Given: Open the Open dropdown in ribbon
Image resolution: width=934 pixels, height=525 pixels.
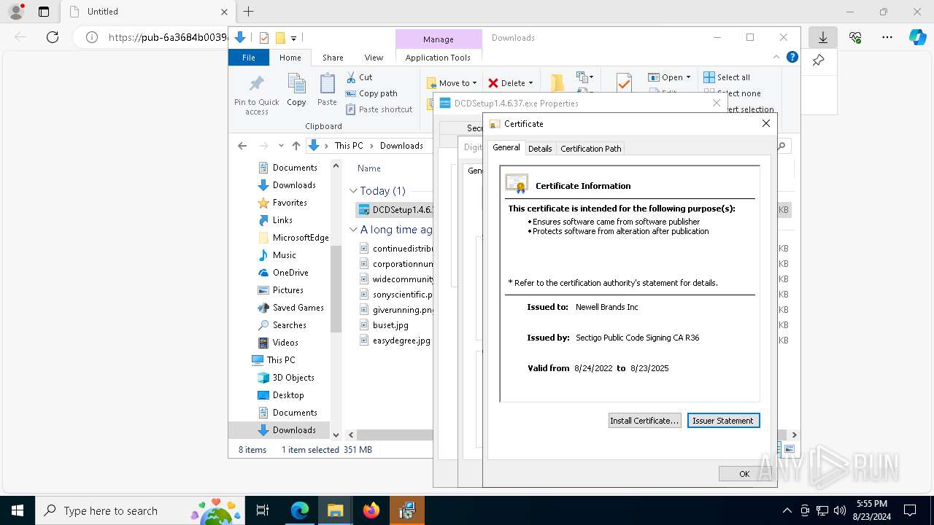Looking at the screenshot, I should (669, 77).
